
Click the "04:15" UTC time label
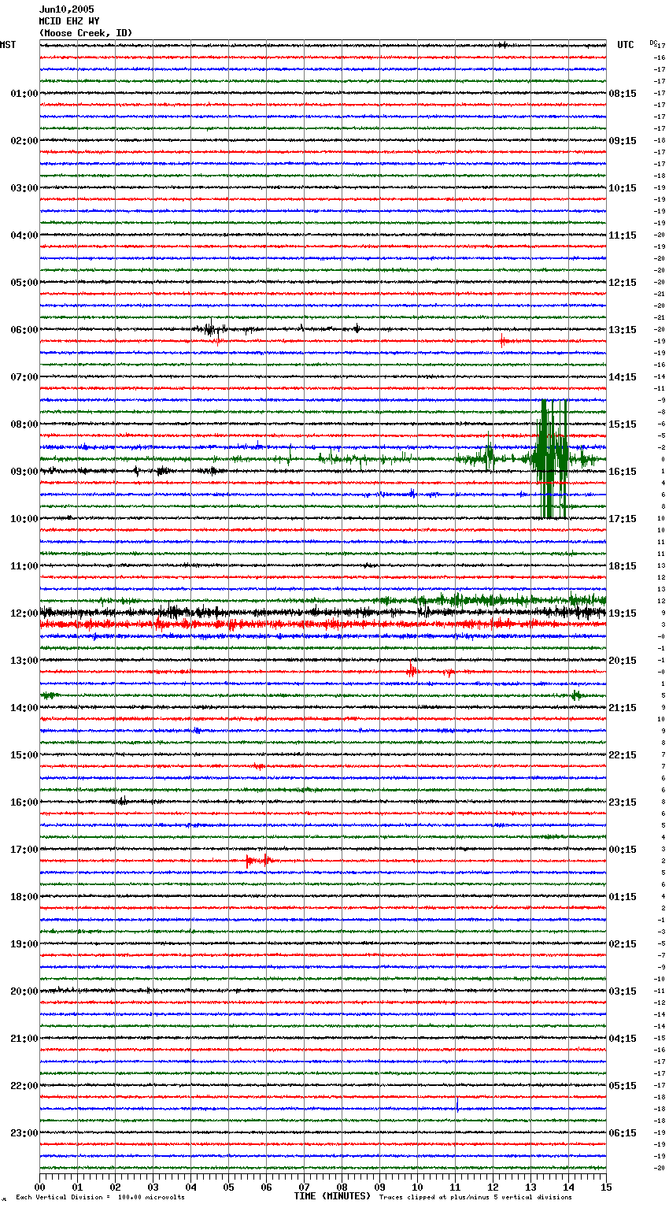point(623,1039)
